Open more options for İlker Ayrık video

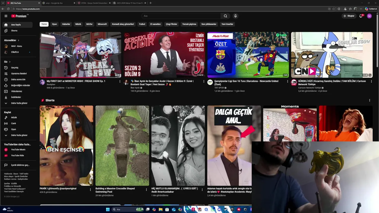tap(204, 81)
